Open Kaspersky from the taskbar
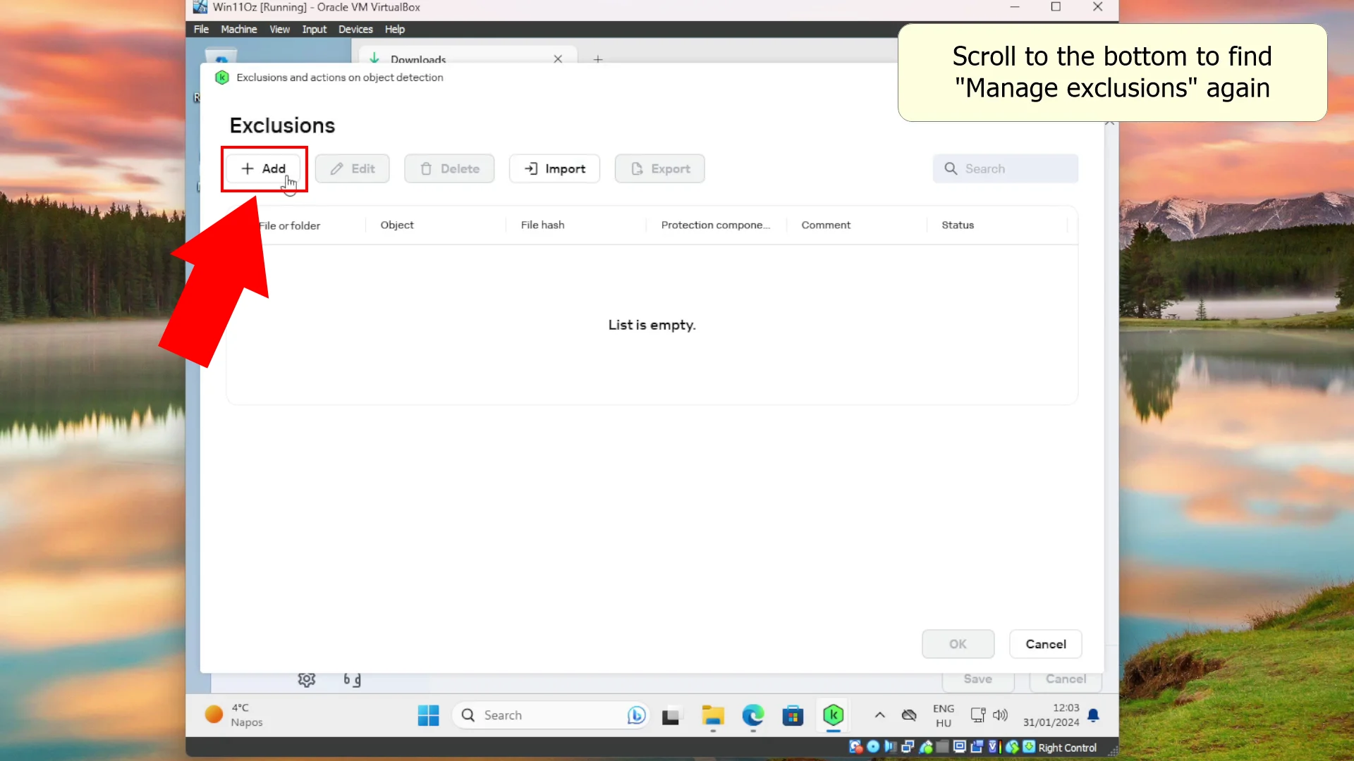 point(833,715)
